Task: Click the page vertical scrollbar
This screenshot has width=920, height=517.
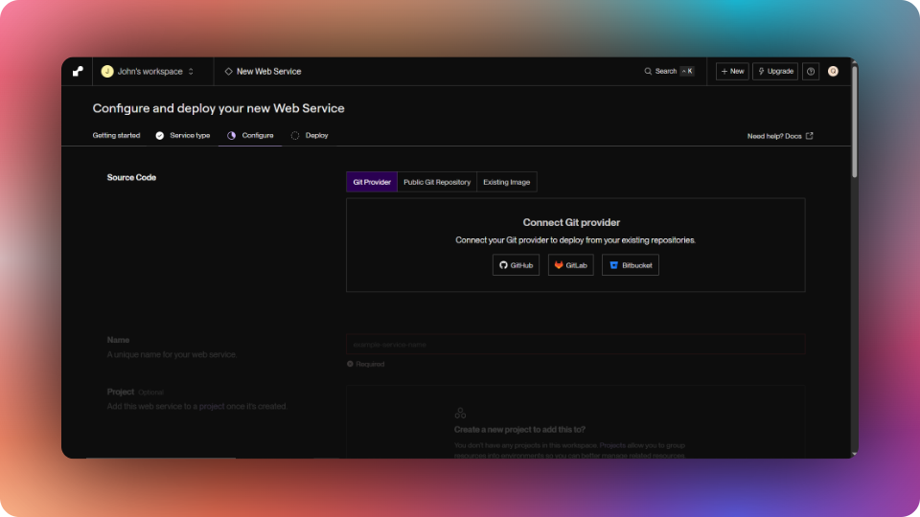Action: click(854, 121)
